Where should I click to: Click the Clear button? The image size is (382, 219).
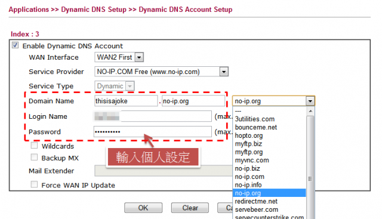click(190, 208)
